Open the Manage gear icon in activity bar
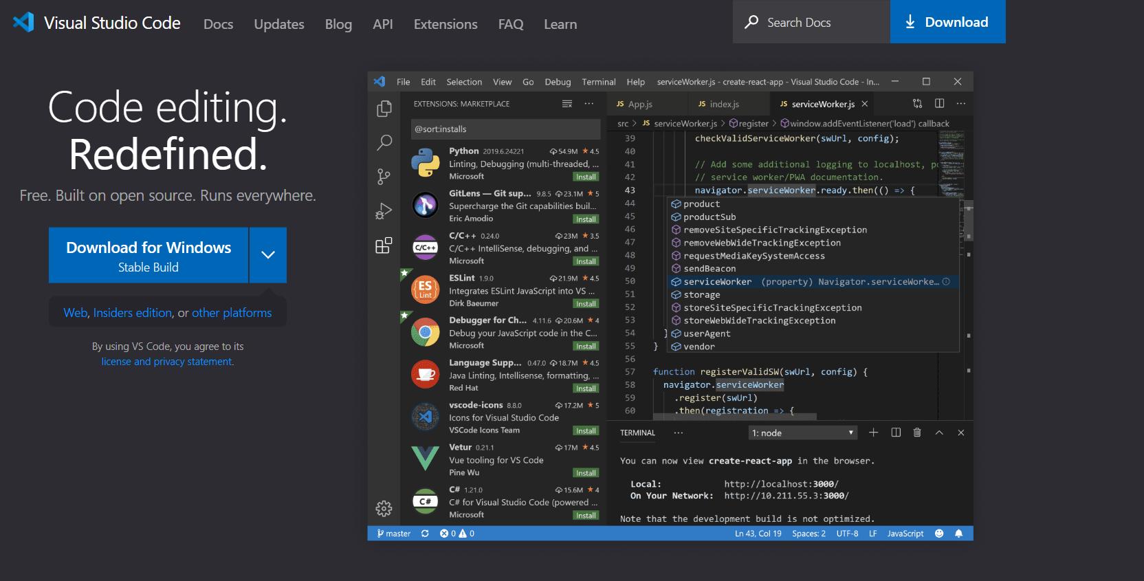The width and height of the screenshot is (1144, 581). pos(384,508)
